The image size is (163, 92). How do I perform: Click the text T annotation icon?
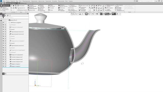coord(103,10)
